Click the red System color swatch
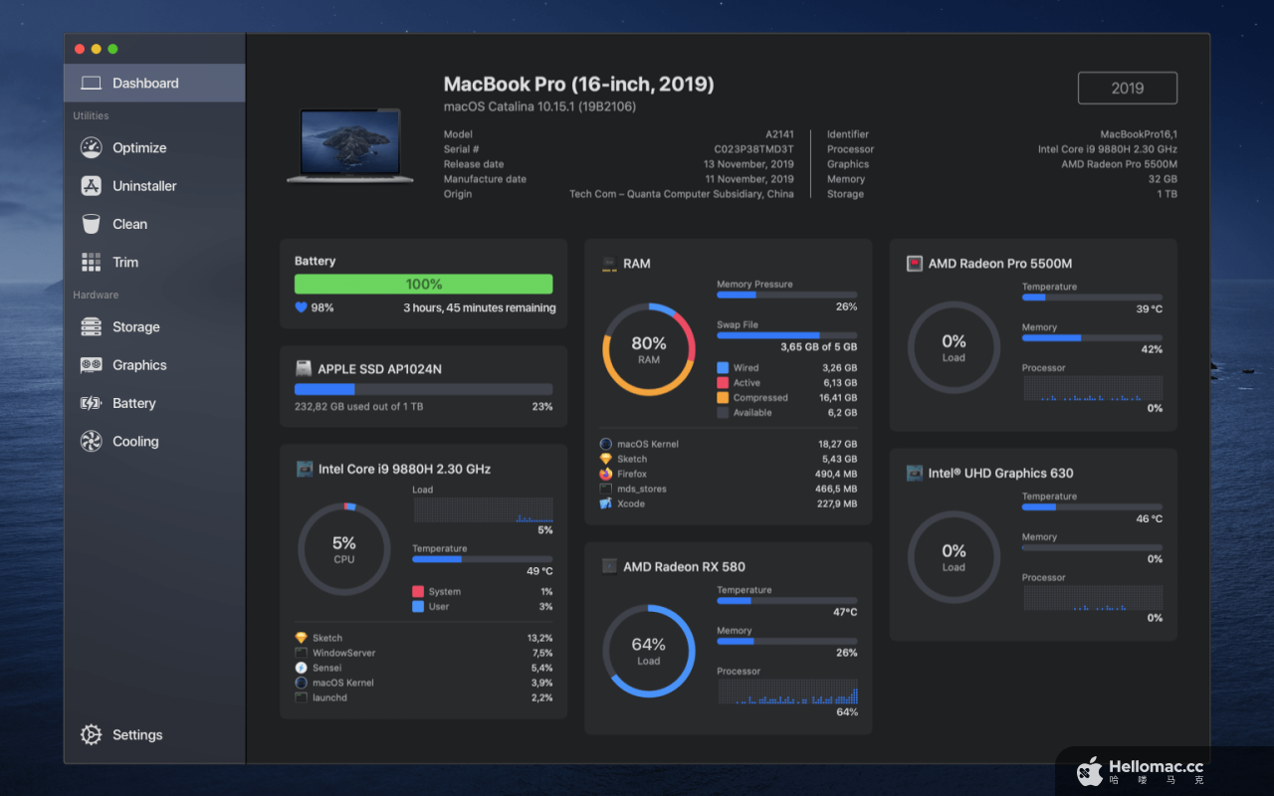This screenshot has height=796, width=1274. pos(418,591)
